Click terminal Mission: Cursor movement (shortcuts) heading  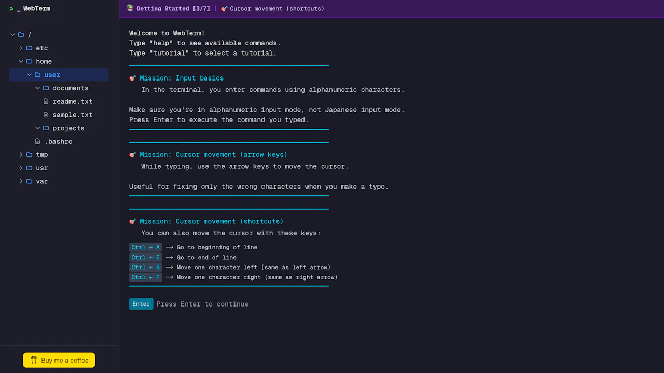(212, 221)
